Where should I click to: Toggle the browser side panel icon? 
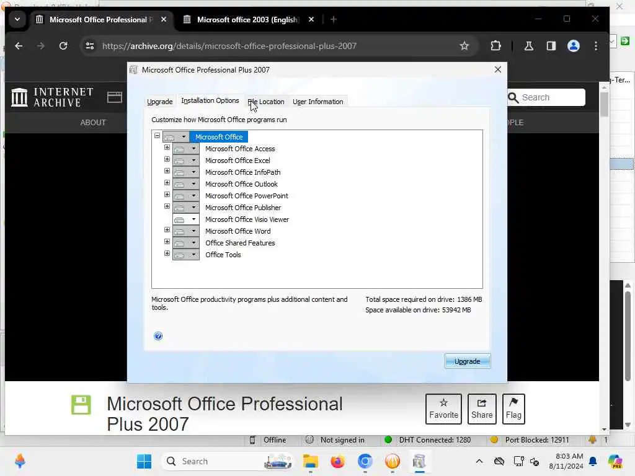tap(551, 46)
